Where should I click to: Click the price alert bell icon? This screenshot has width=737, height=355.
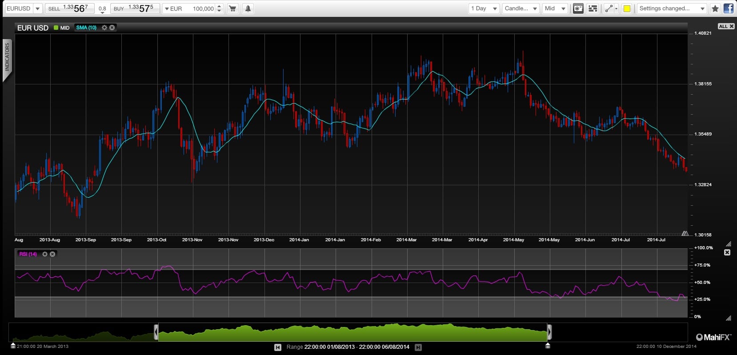point(248,8)
